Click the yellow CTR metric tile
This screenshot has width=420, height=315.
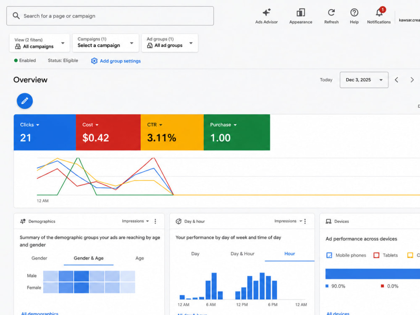[x=172, y=132]
